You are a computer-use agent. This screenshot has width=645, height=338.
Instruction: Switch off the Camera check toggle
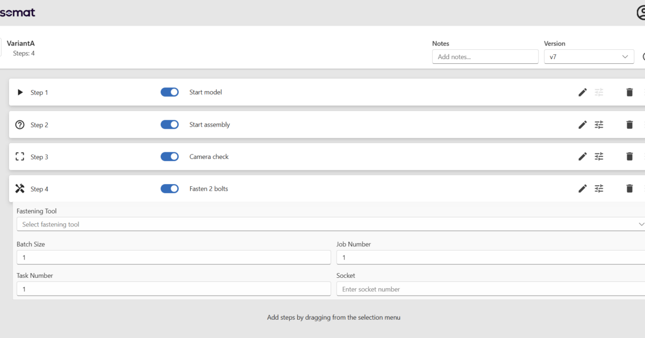tap(170, 157)
